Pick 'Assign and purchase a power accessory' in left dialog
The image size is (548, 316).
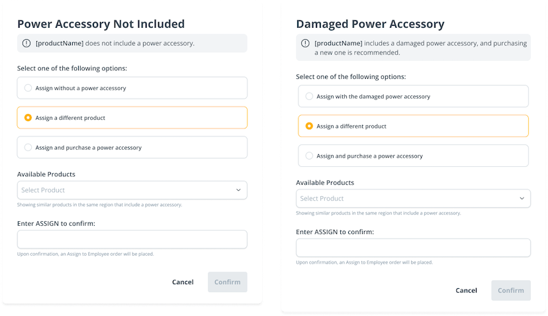click(x=28, y=147)
